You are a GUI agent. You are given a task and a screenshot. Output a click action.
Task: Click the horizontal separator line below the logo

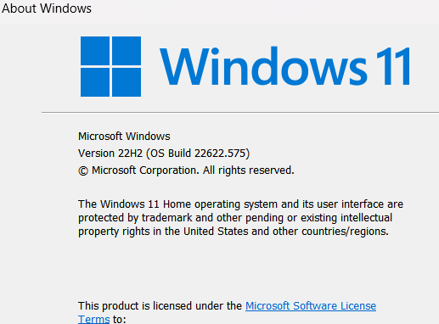(x=240, y=112)
